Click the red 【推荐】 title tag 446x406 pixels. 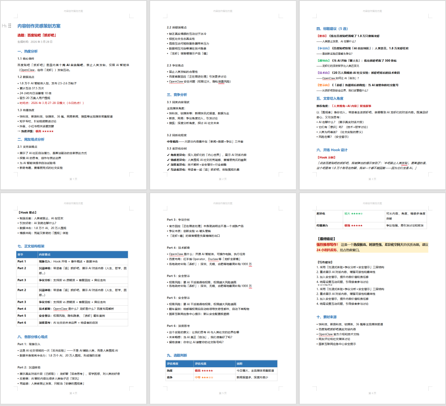[x=323, y=36]
